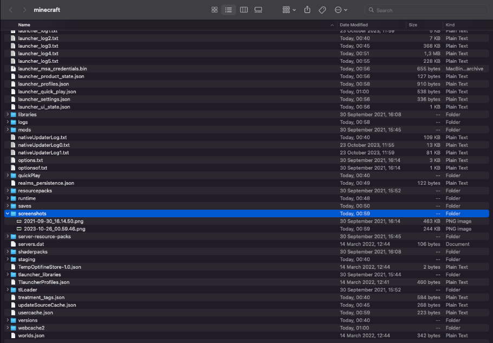Select the saves folder icon
The height and width of the screenshot is (343, 493).
(x=13, y=206)
